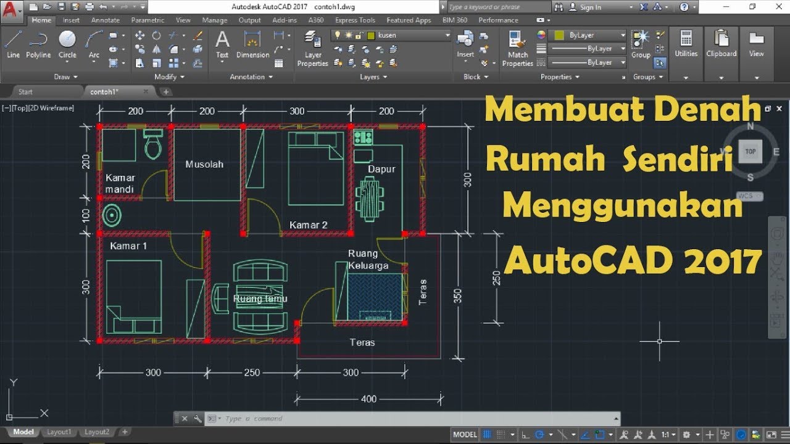
Task: Click the Plot printer icon
Action: tap(89, 7)
